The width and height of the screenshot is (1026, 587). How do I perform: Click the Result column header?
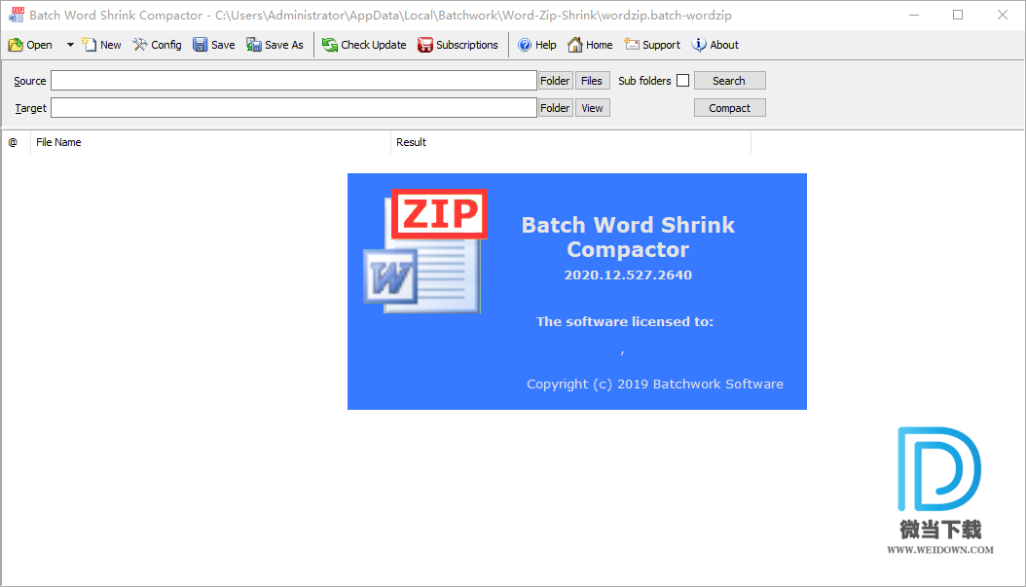[570, 142]
